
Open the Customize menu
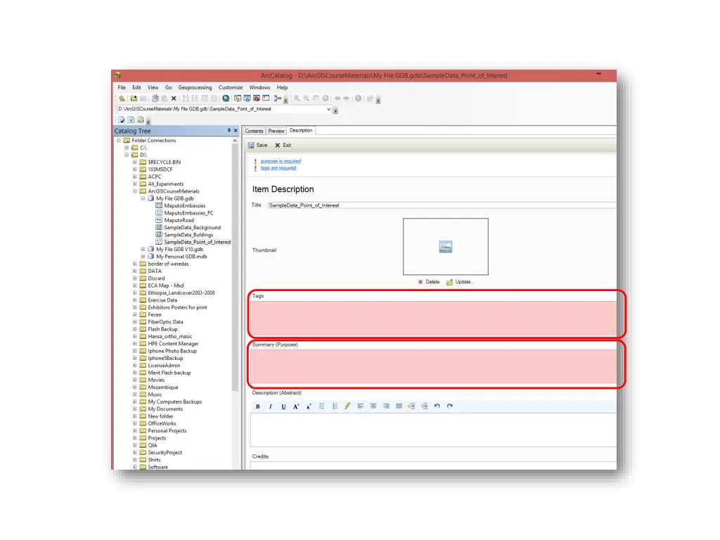point(231,88)
